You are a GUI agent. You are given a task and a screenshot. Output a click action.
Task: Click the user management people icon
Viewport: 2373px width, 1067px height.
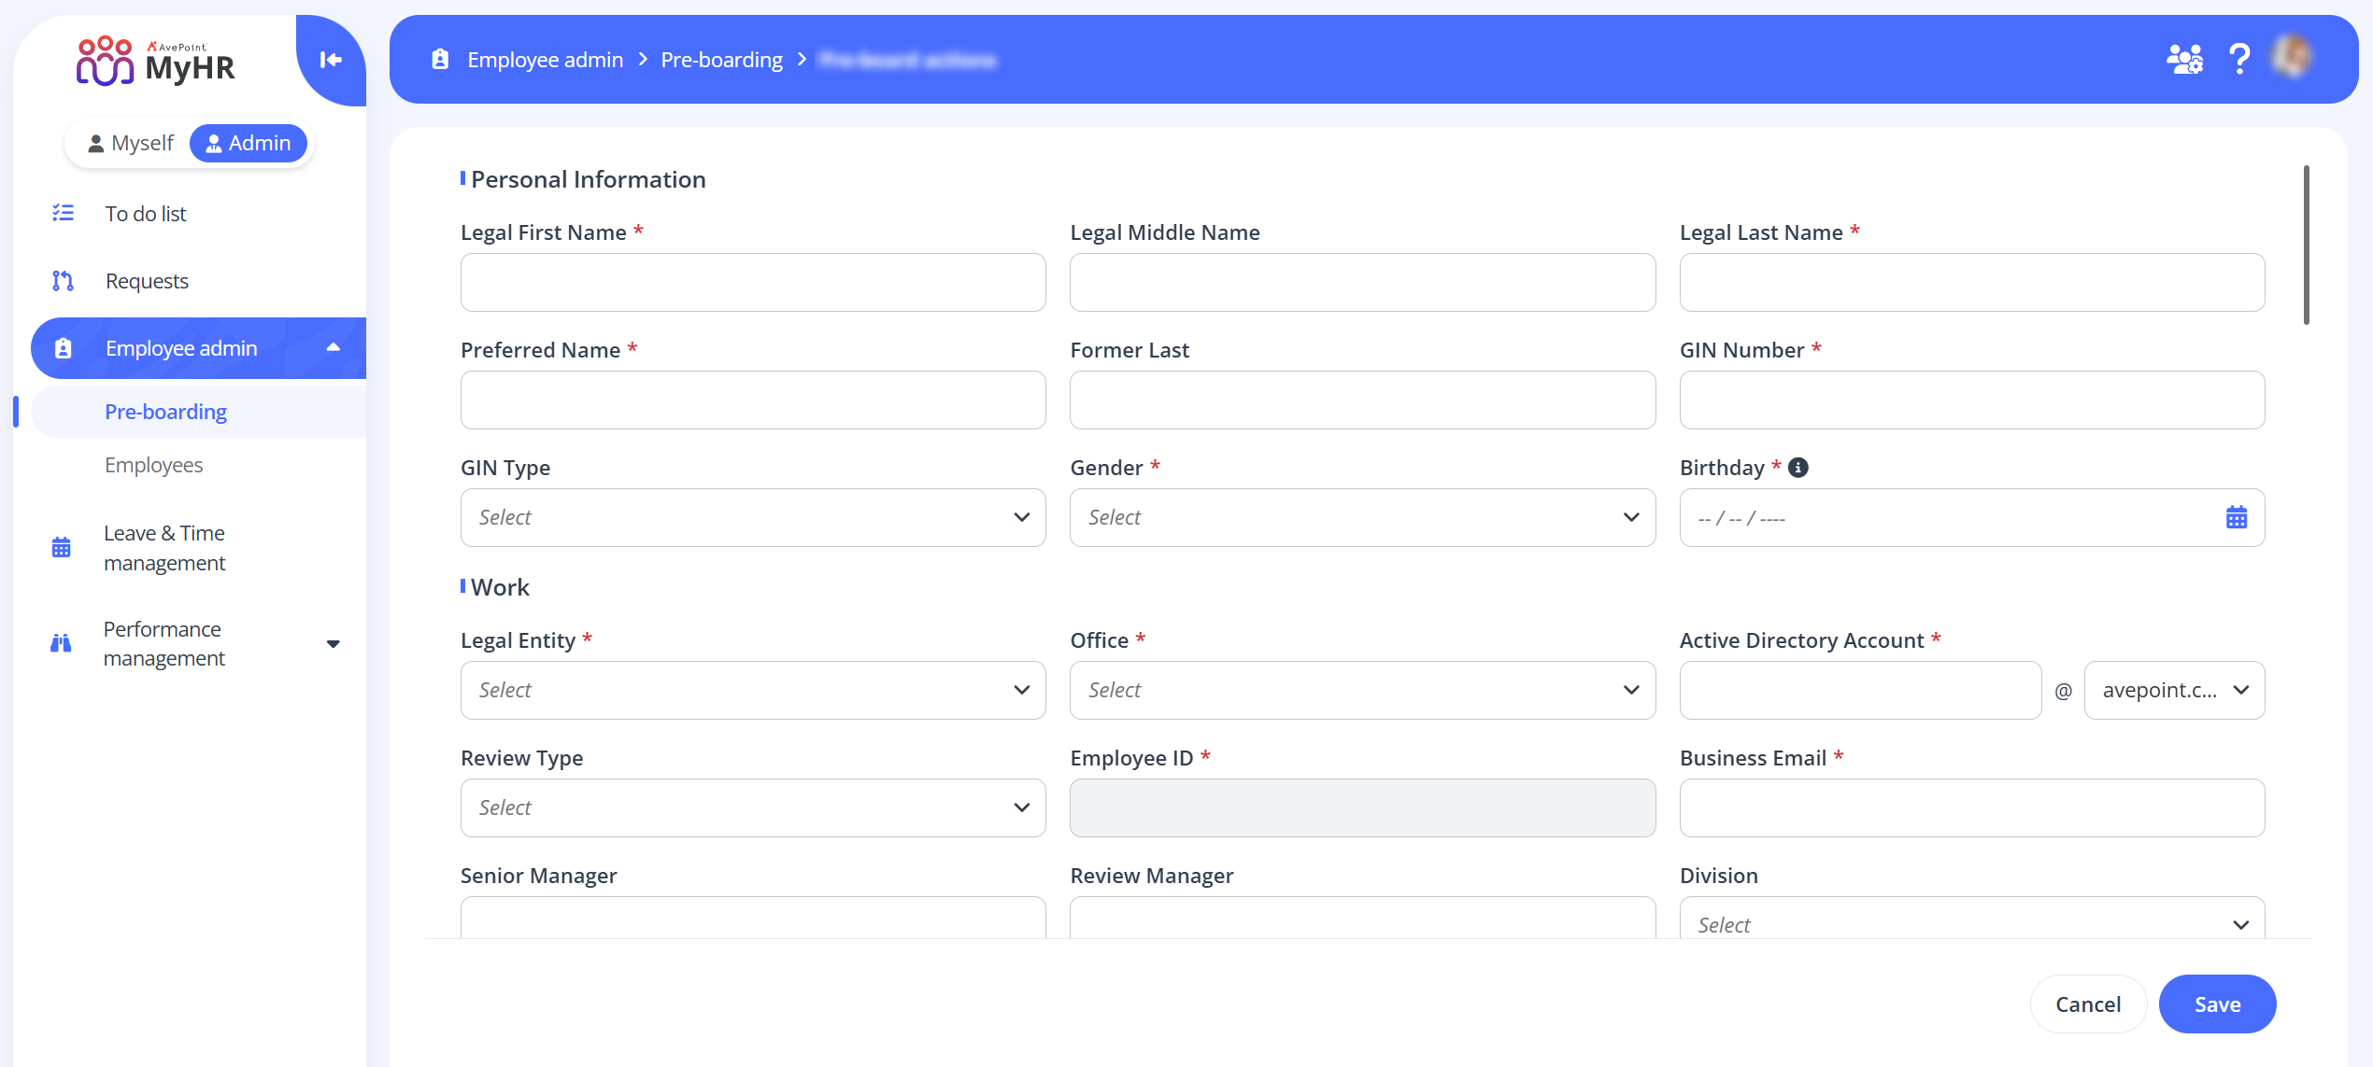[x=2183, y=58]
